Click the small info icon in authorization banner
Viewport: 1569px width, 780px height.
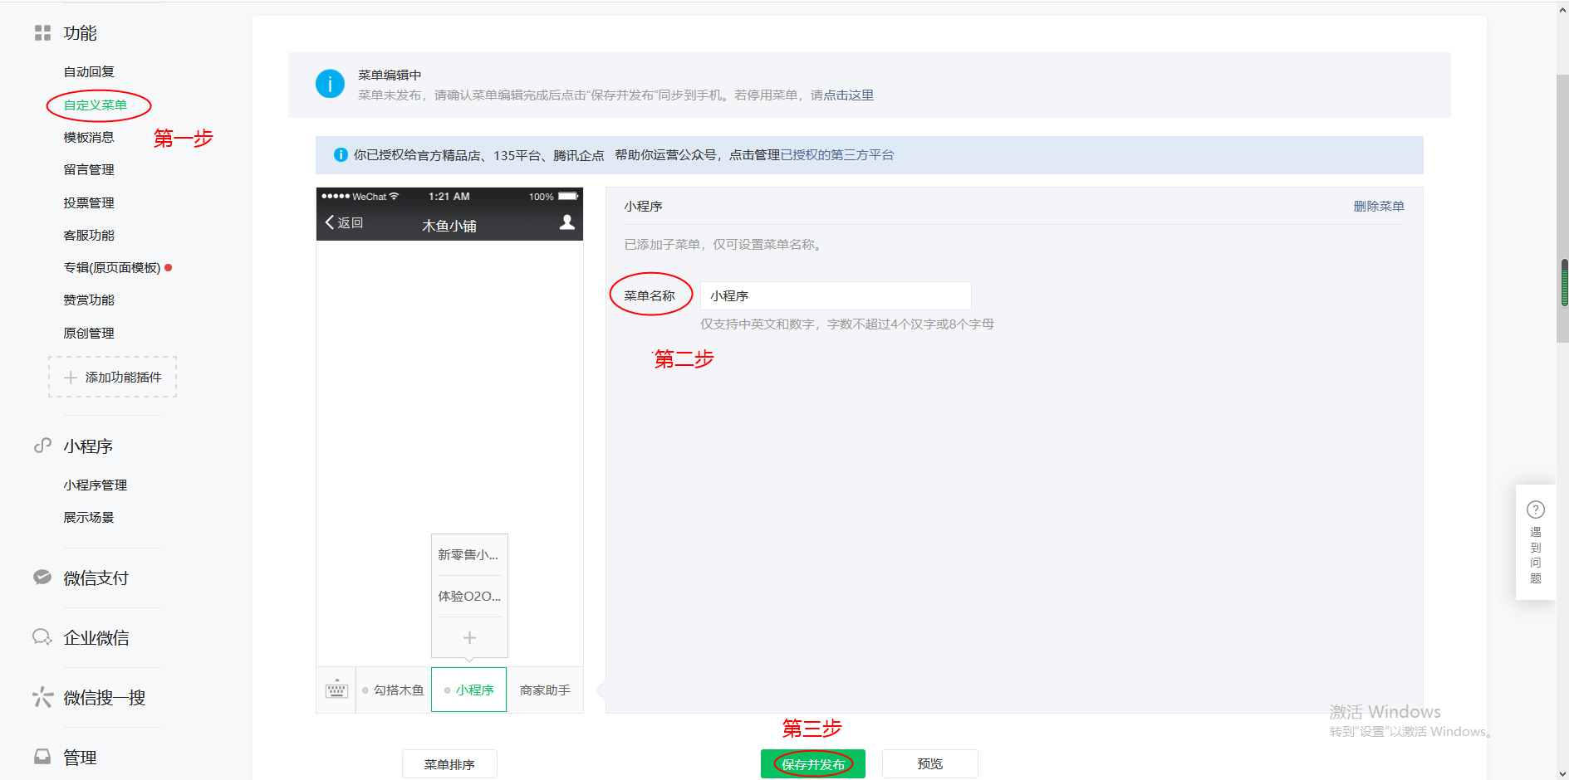click(x=341, y=154)
